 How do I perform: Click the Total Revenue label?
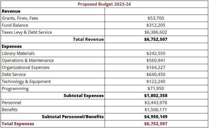tap(88, 39)
